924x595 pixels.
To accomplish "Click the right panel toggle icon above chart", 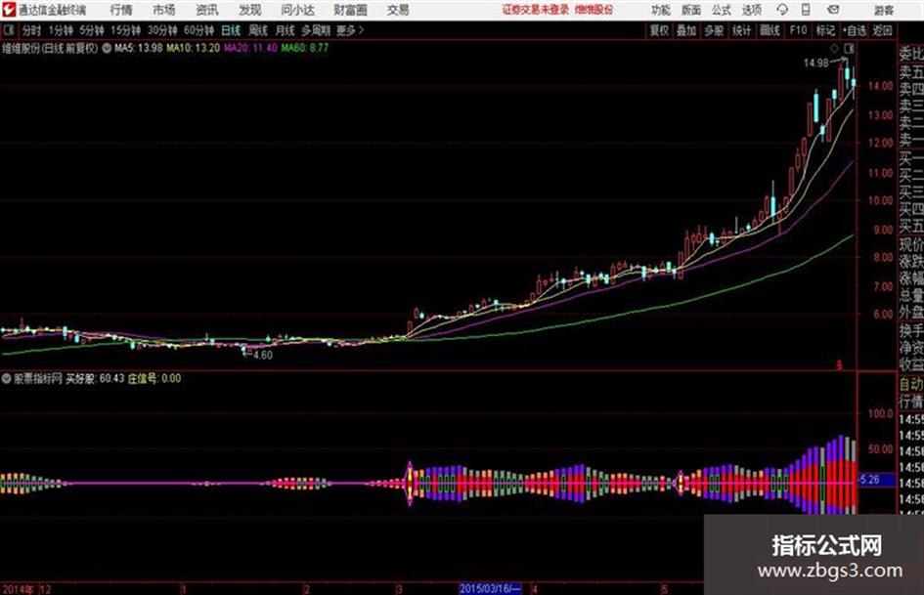I will click(x=849, y=48).
